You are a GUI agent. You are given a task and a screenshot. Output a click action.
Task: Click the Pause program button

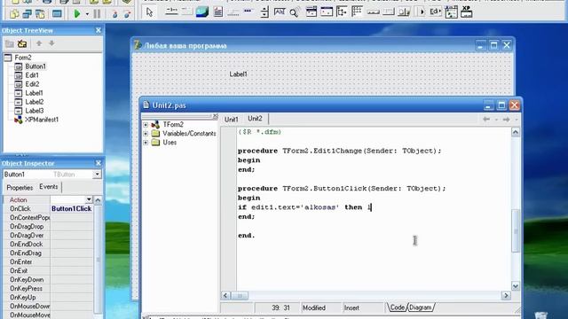(97, 14)
